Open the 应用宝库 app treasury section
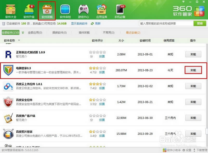This screenshot has width=208, height=153. pos(102,11)
